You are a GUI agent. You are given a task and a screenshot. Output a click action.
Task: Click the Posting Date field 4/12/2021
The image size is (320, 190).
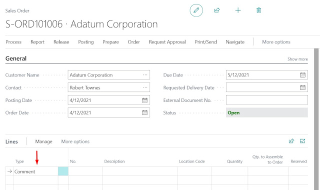pyautogui.click(x=109, y=100)
